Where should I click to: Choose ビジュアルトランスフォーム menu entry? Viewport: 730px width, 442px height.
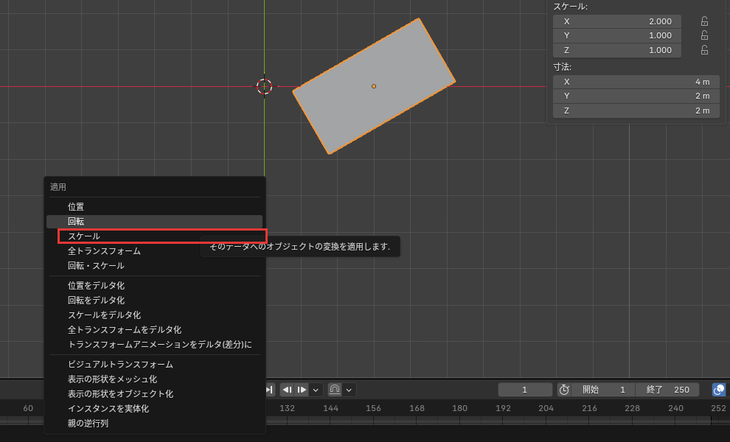click(155, 365)
